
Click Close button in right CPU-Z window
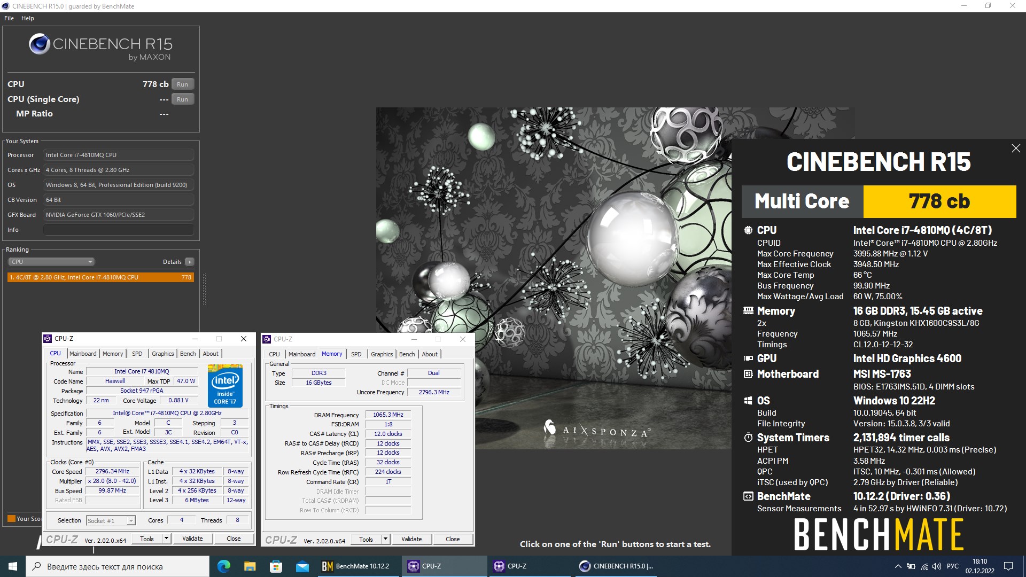[453, 539]
